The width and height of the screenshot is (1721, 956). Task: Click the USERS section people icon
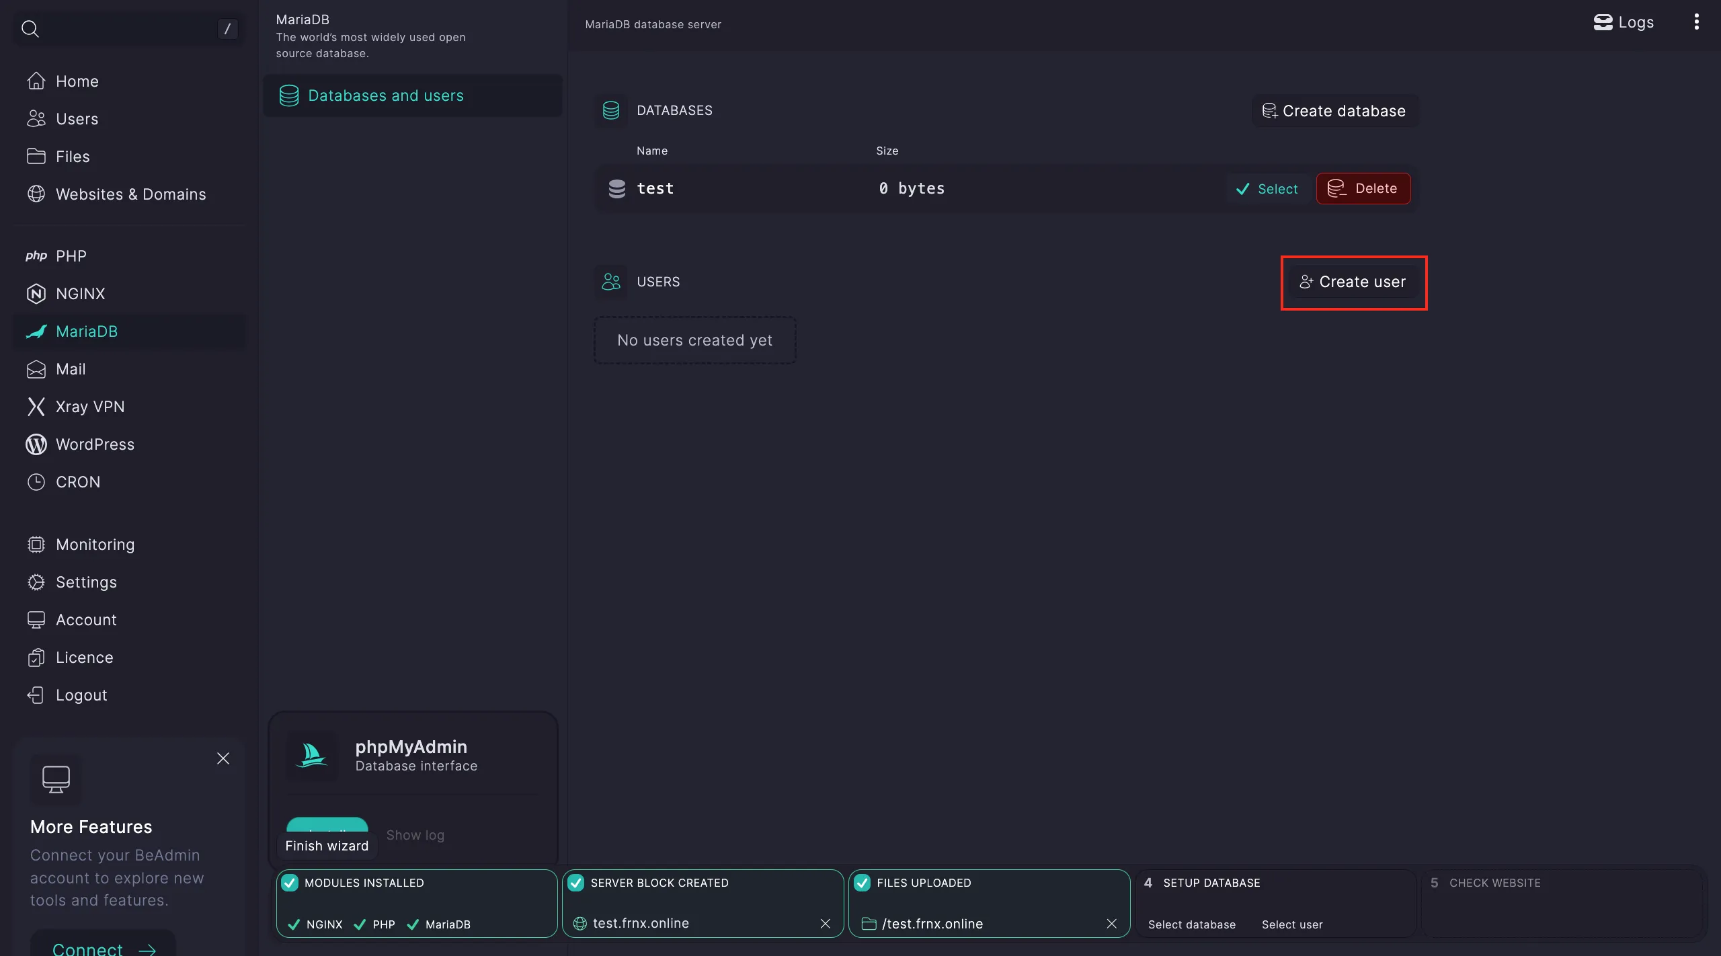click(611, 282)
